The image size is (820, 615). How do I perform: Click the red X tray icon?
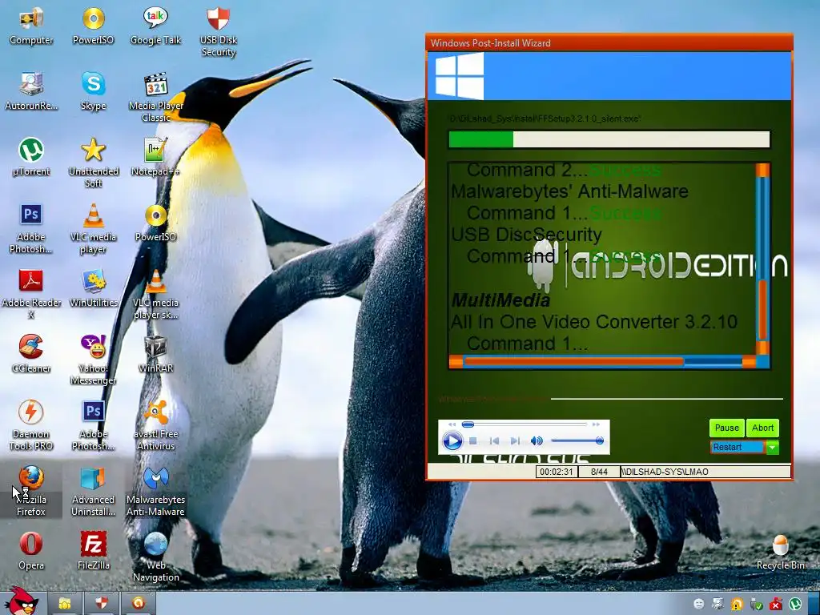tap(775, 605)
